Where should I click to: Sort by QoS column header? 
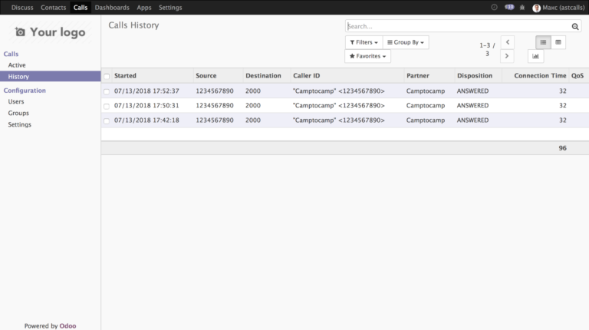(x=577, y=75)
